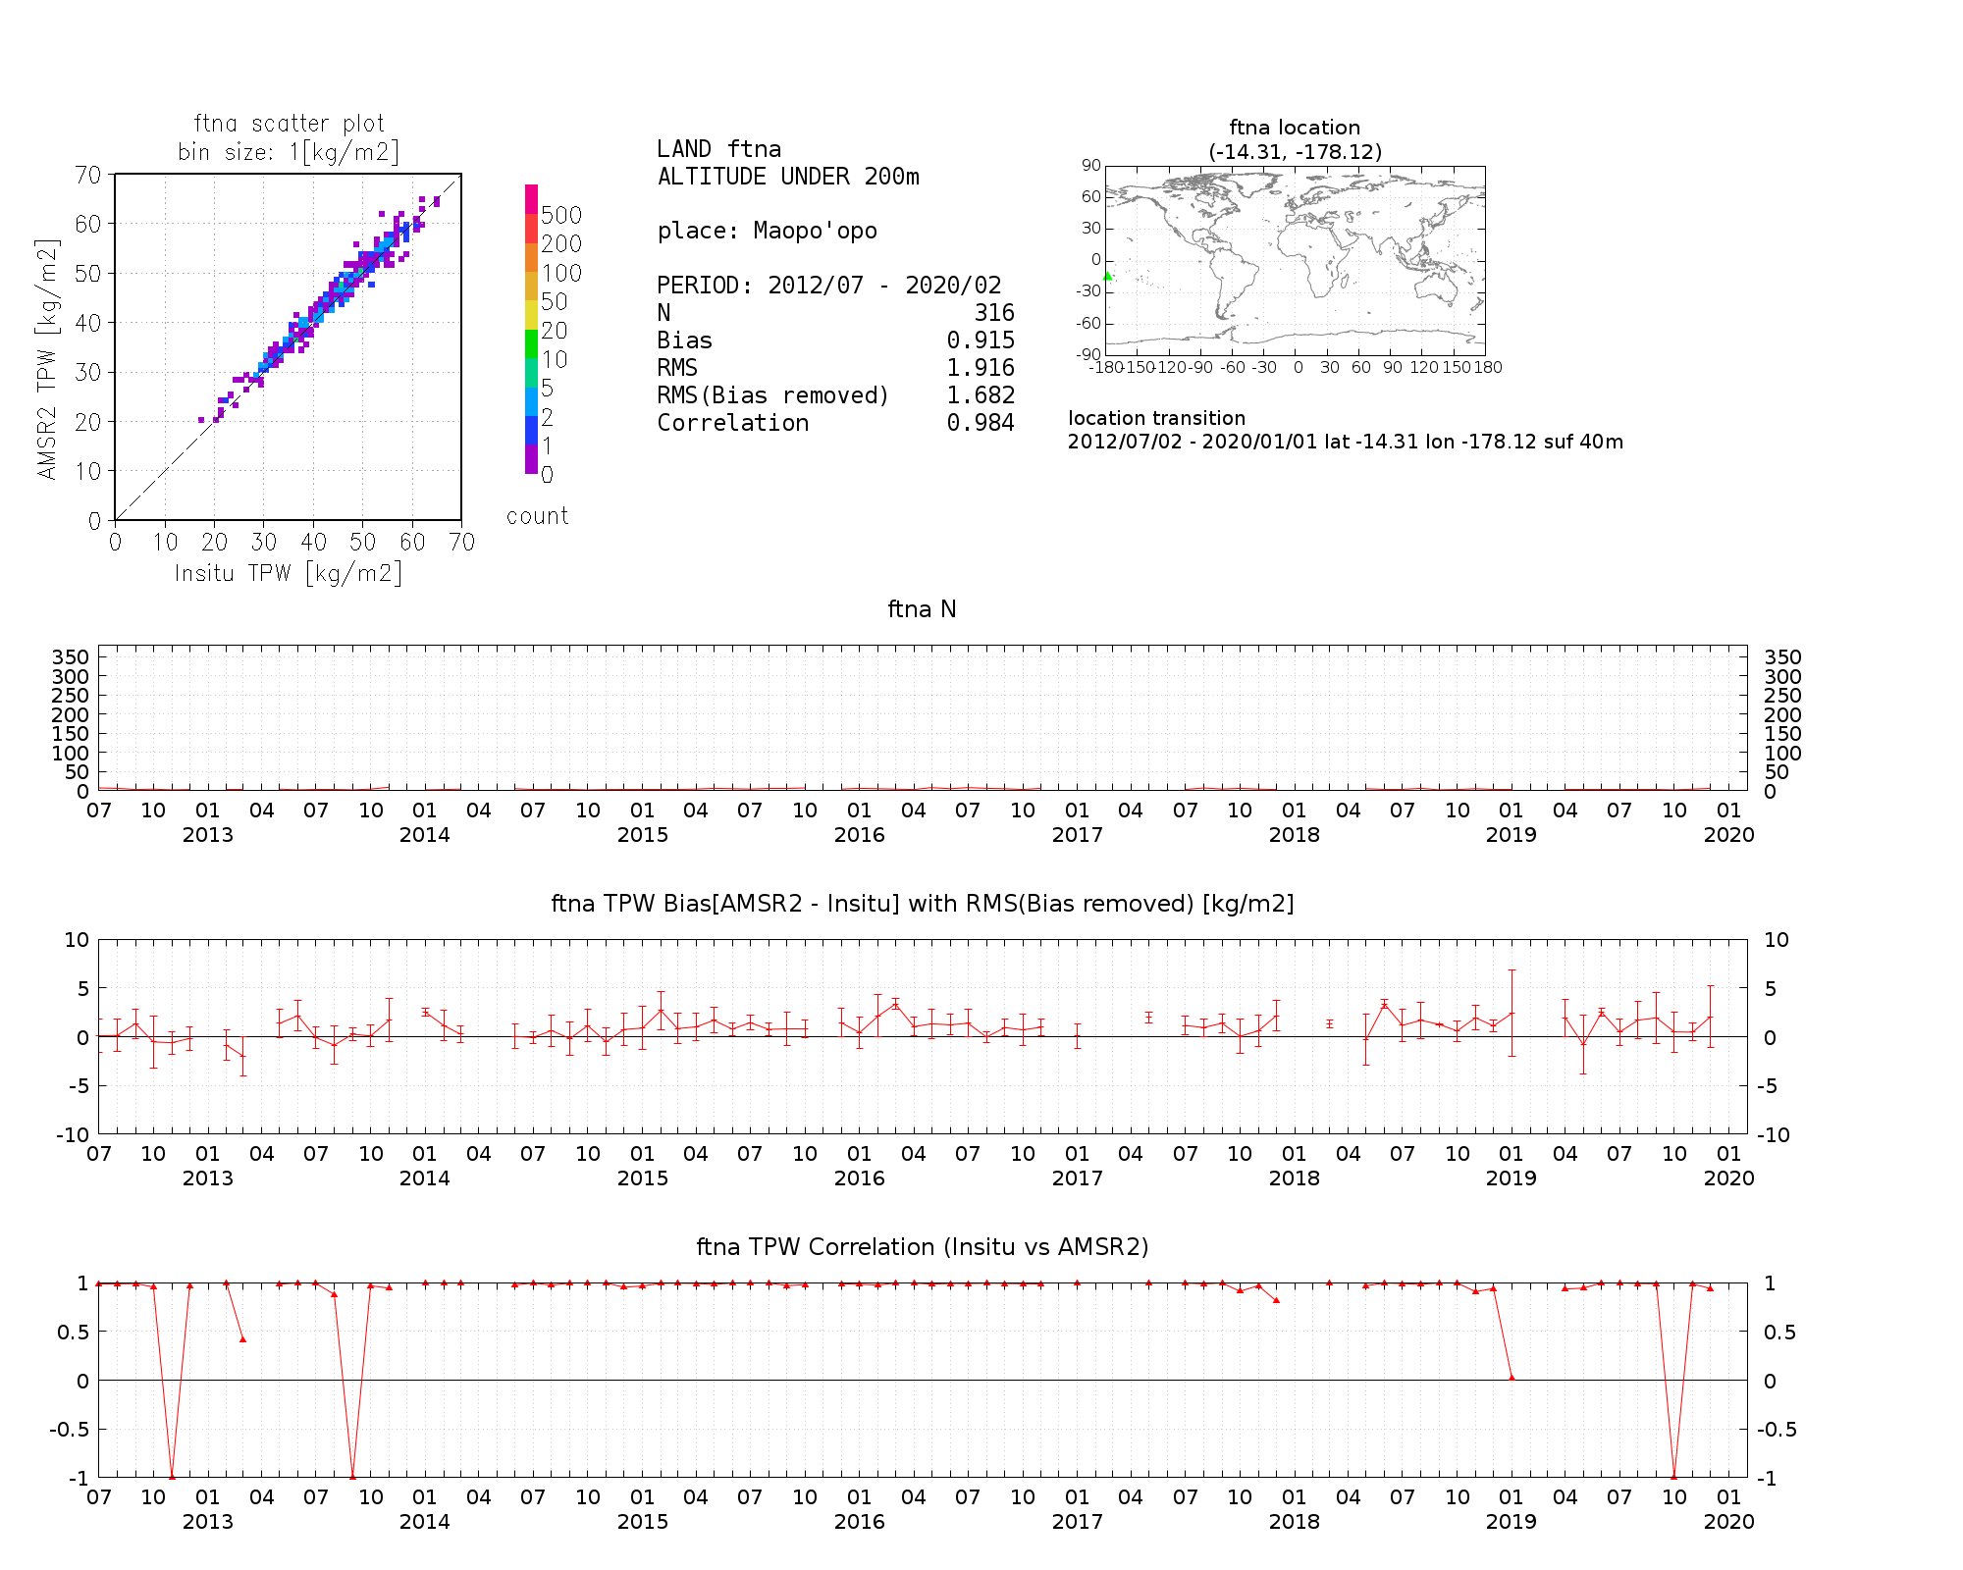Screen dimensions: 1963x1570
Task: Click 'ALTITUDE UNDER 200m' text
Action: coord(788,177)
